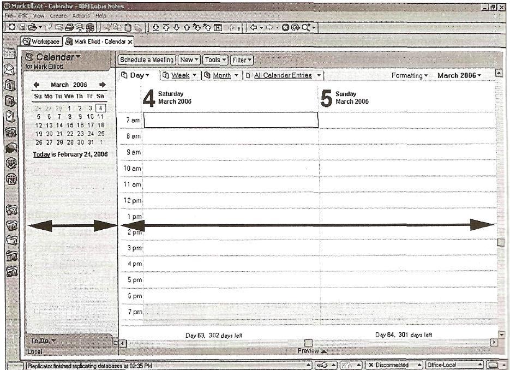This screenshot has height=370, width=510.
Task: Open the Mail envelope bookmark in sidebar
Action: click(x=10, y=69)
